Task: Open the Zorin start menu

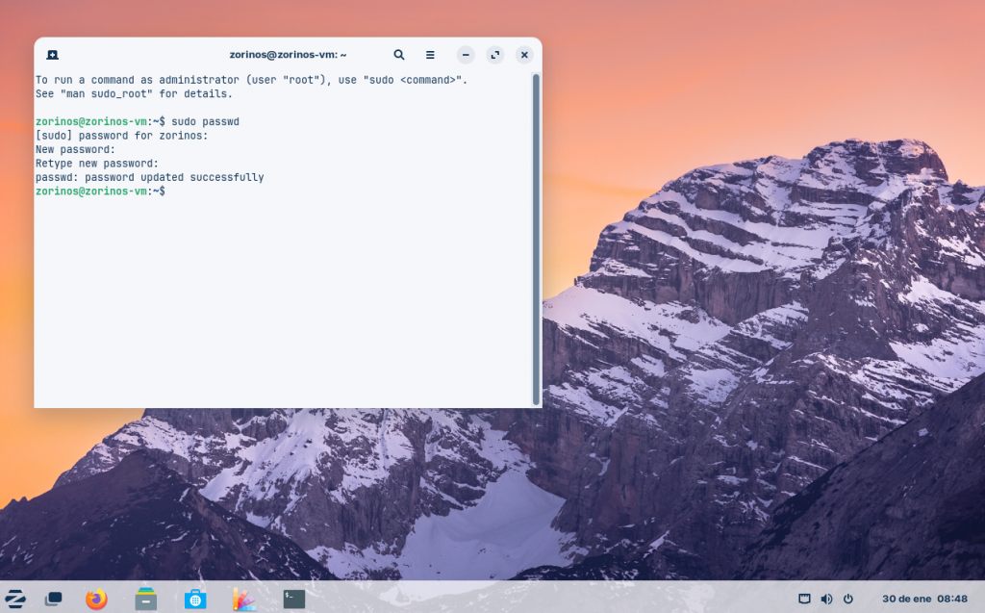Action: 15,599
